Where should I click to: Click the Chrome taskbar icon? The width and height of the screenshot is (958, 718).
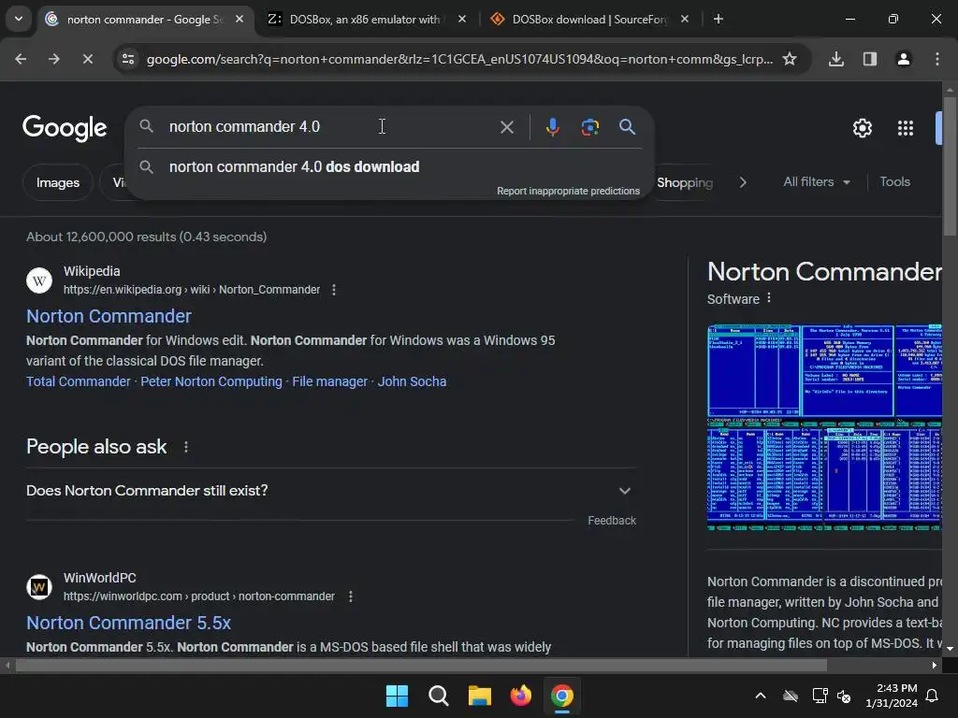click(x=562, y=696)
